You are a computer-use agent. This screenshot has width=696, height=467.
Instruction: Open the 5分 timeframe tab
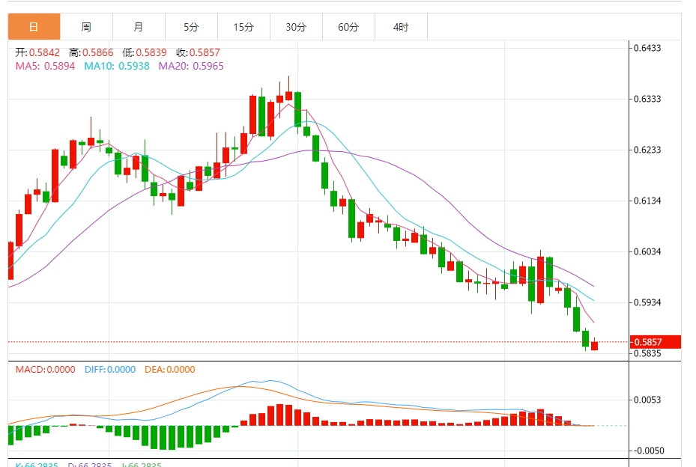tap(191, 27)
